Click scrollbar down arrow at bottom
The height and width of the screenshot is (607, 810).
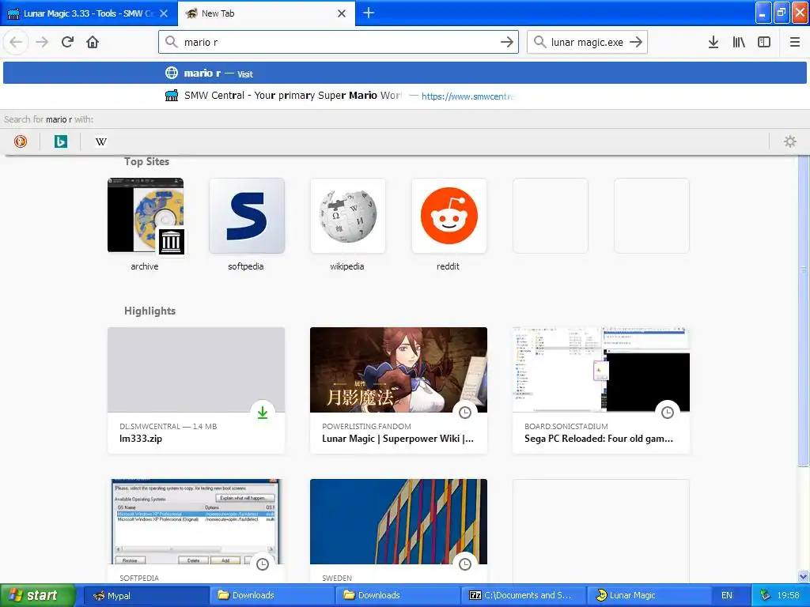(804, 576)
